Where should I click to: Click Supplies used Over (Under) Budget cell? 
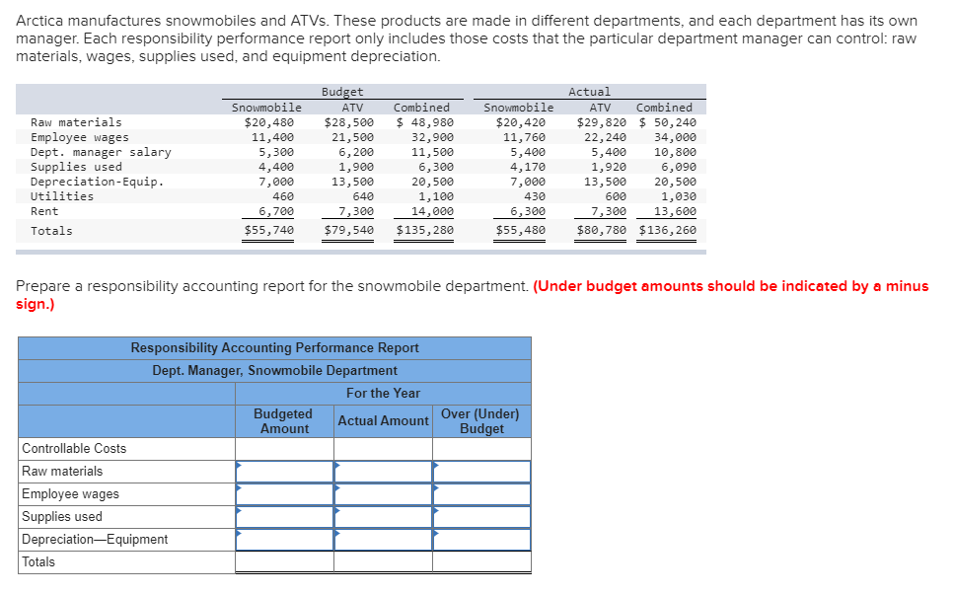click(x=481, y=517)
